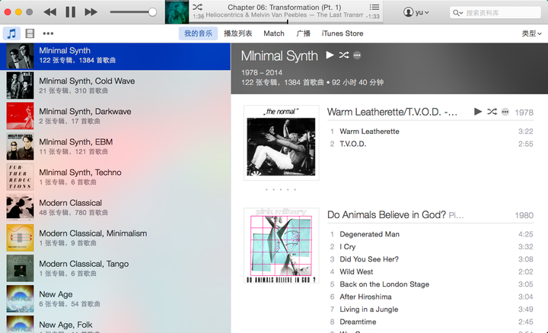Image resolution: width=548 pixels, height=333 pixels.
Task: Select Minimal Synth, EBM genre
Action: (x=116, y=147)
